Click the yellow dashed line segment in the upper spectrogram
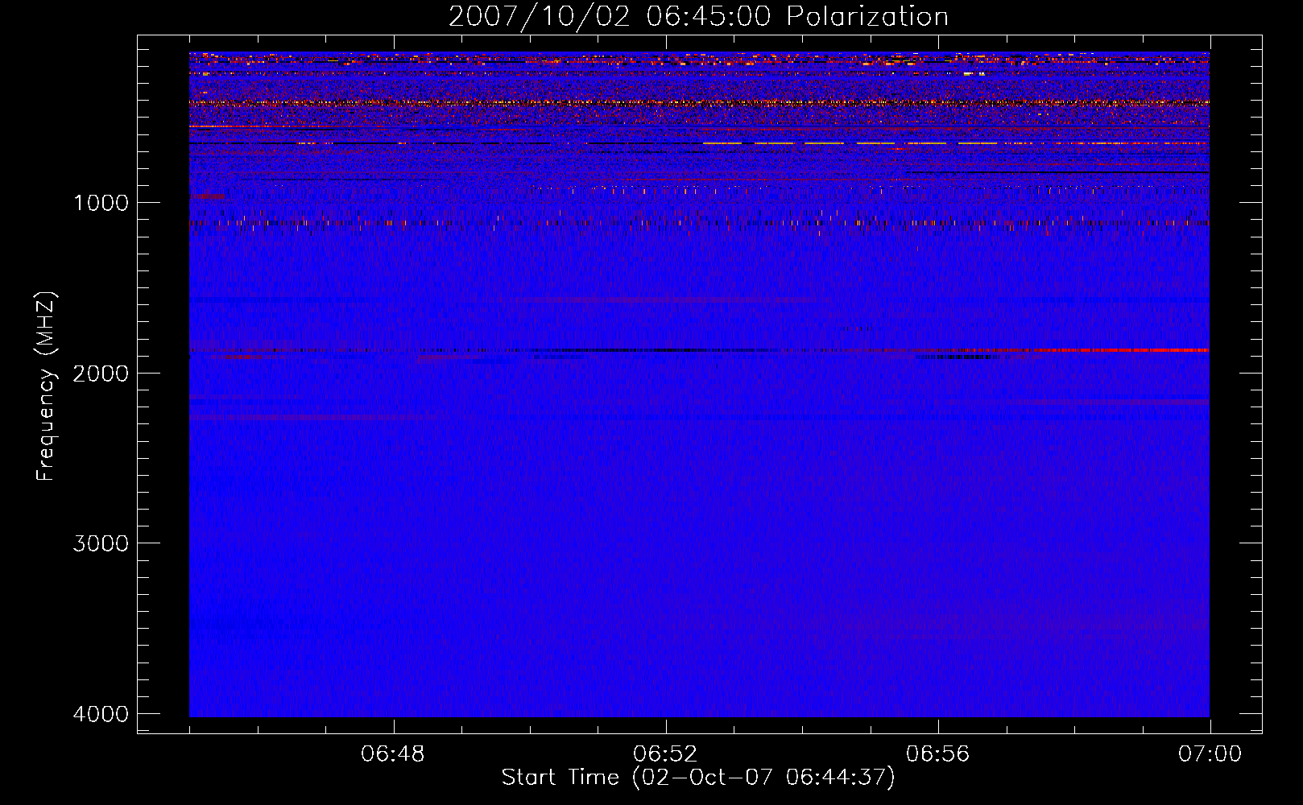 tap(850, 142)
